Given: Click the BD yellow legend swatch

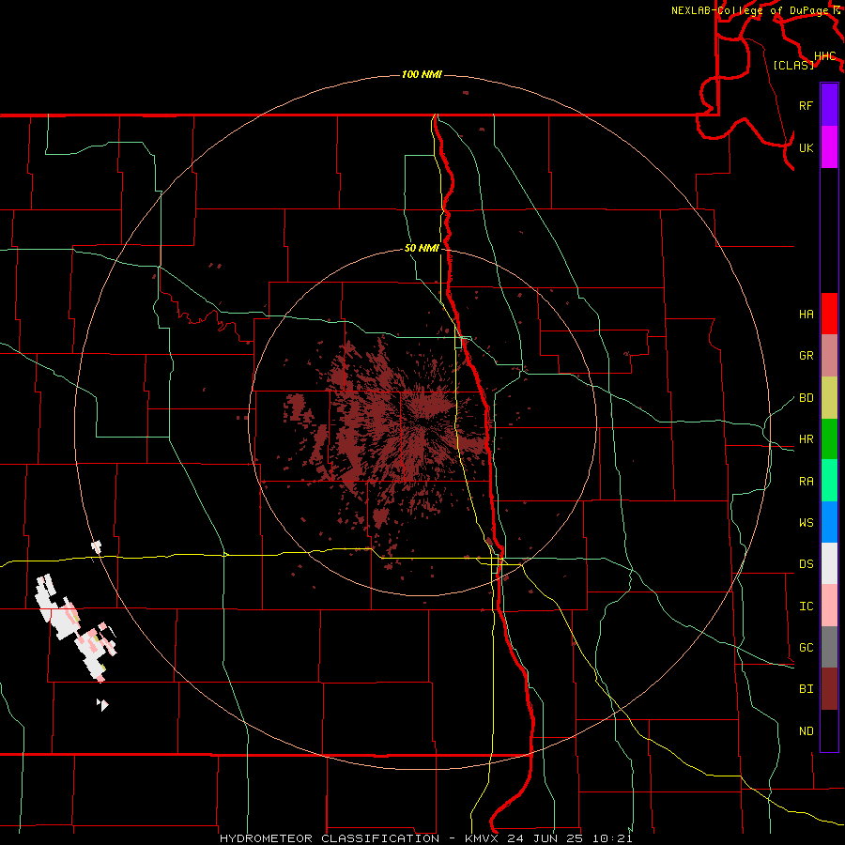Looking at the screenshot, I should point(829,398).
